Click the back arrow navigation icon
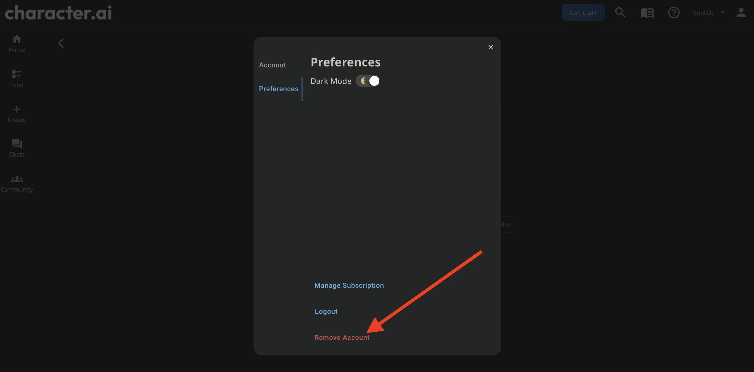 (x=61, y=43)
